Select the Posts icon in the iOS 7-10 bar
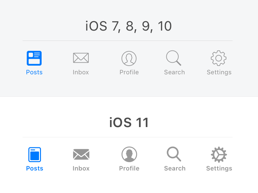This screenshot has height=193, width=258. point(34,58)
